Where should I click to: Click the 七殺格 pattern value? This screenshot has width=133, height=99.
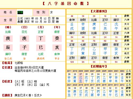pos(19,63)
